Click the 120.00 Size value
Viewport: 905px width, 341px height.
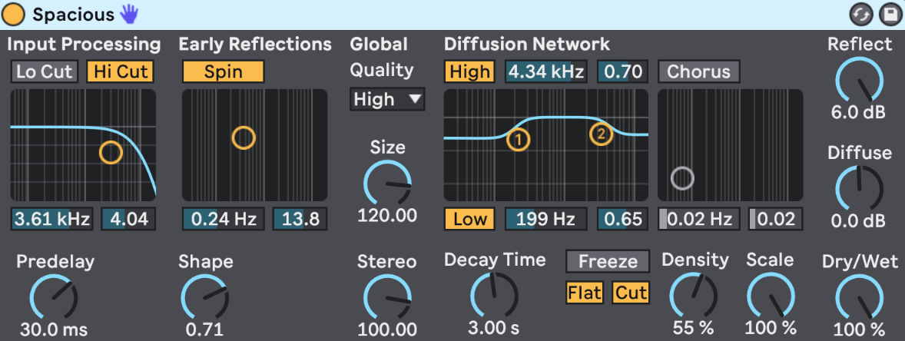tap(387, 217)
